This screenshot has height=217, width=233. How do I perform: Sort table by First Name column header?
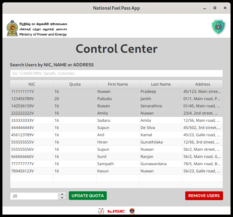(118, 84)
